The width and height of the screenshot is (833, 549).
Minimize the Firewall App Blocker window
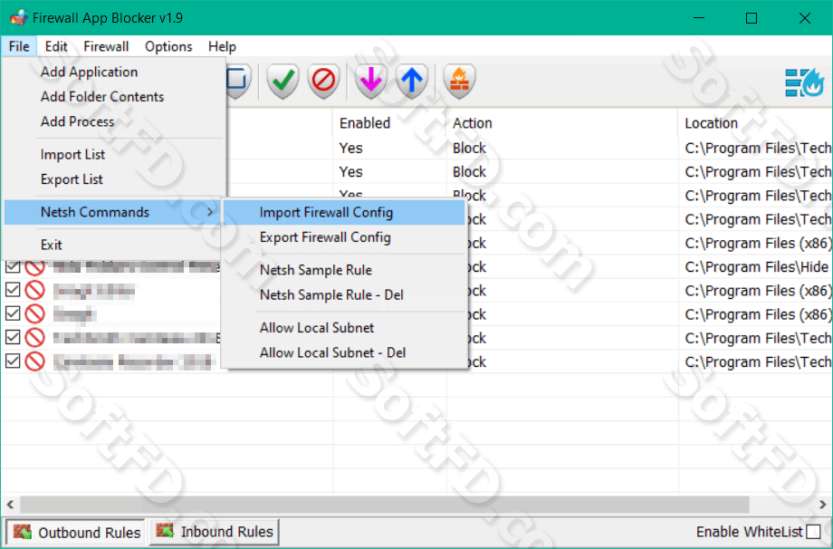click(699, 18)
